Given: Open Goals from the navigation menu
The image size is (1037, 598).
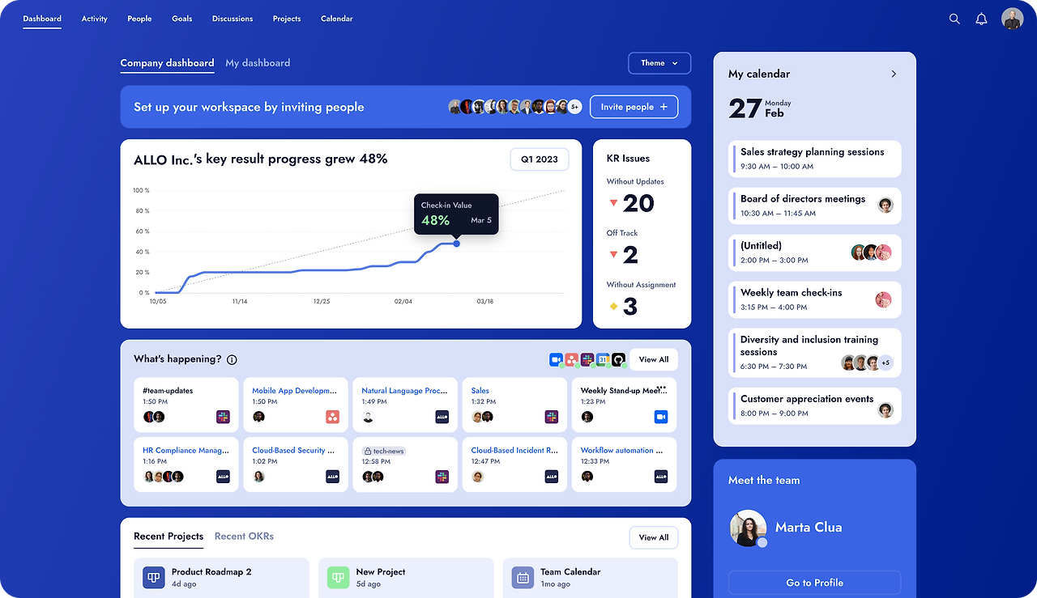Looking at the screenshot, I should (181, 18).
